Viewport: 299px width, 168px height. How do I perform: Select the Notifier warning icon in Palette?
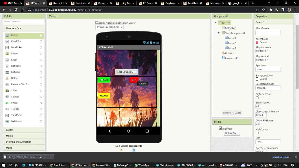pos(7,78)
